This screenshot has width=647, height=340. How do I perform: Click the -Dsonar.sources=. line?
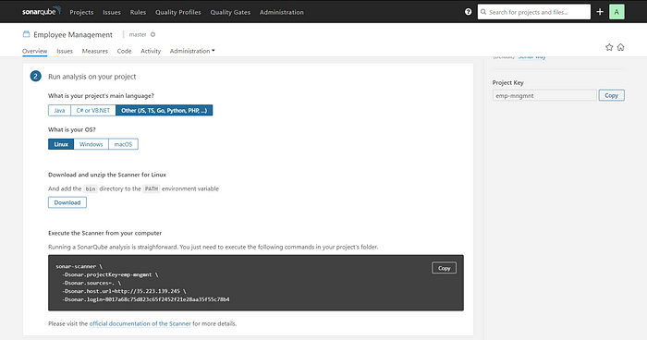(92, 283)
